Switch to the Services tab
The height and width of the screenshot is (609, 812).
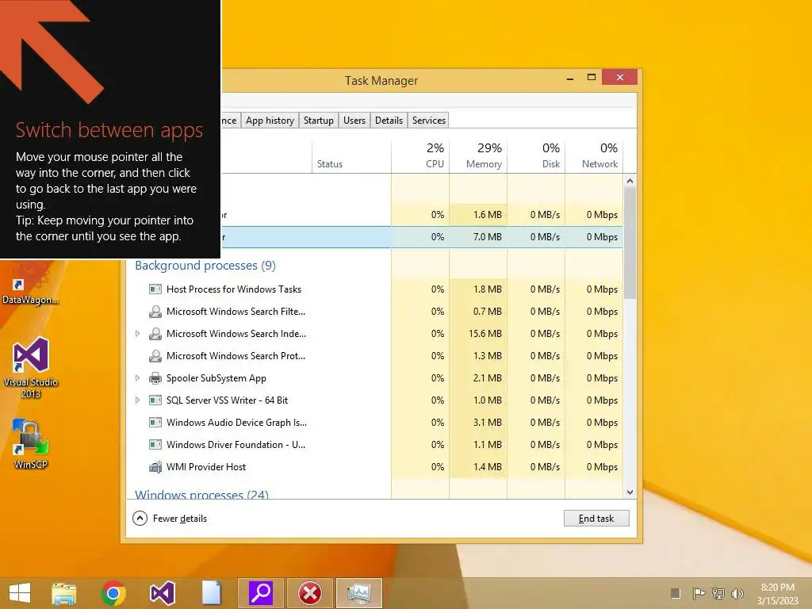tap(429, 121)
